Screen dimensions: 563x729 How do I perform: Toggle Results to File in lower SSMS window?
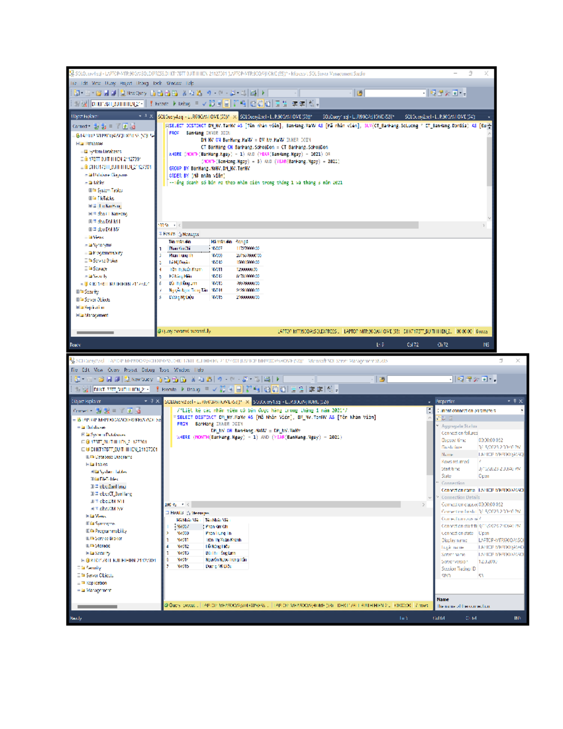pos(282,389)
